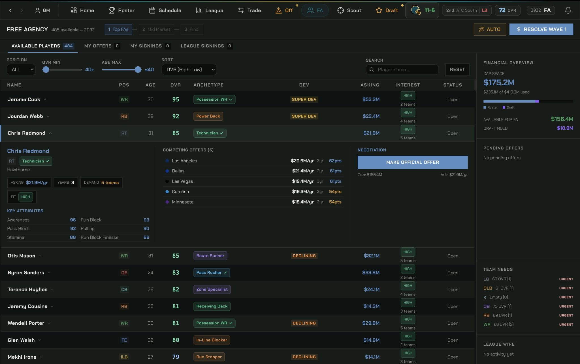Viewport: 580px width, 364px height.
Task: Open Scout via crosshair icon
Action: (x=340, y=10)
